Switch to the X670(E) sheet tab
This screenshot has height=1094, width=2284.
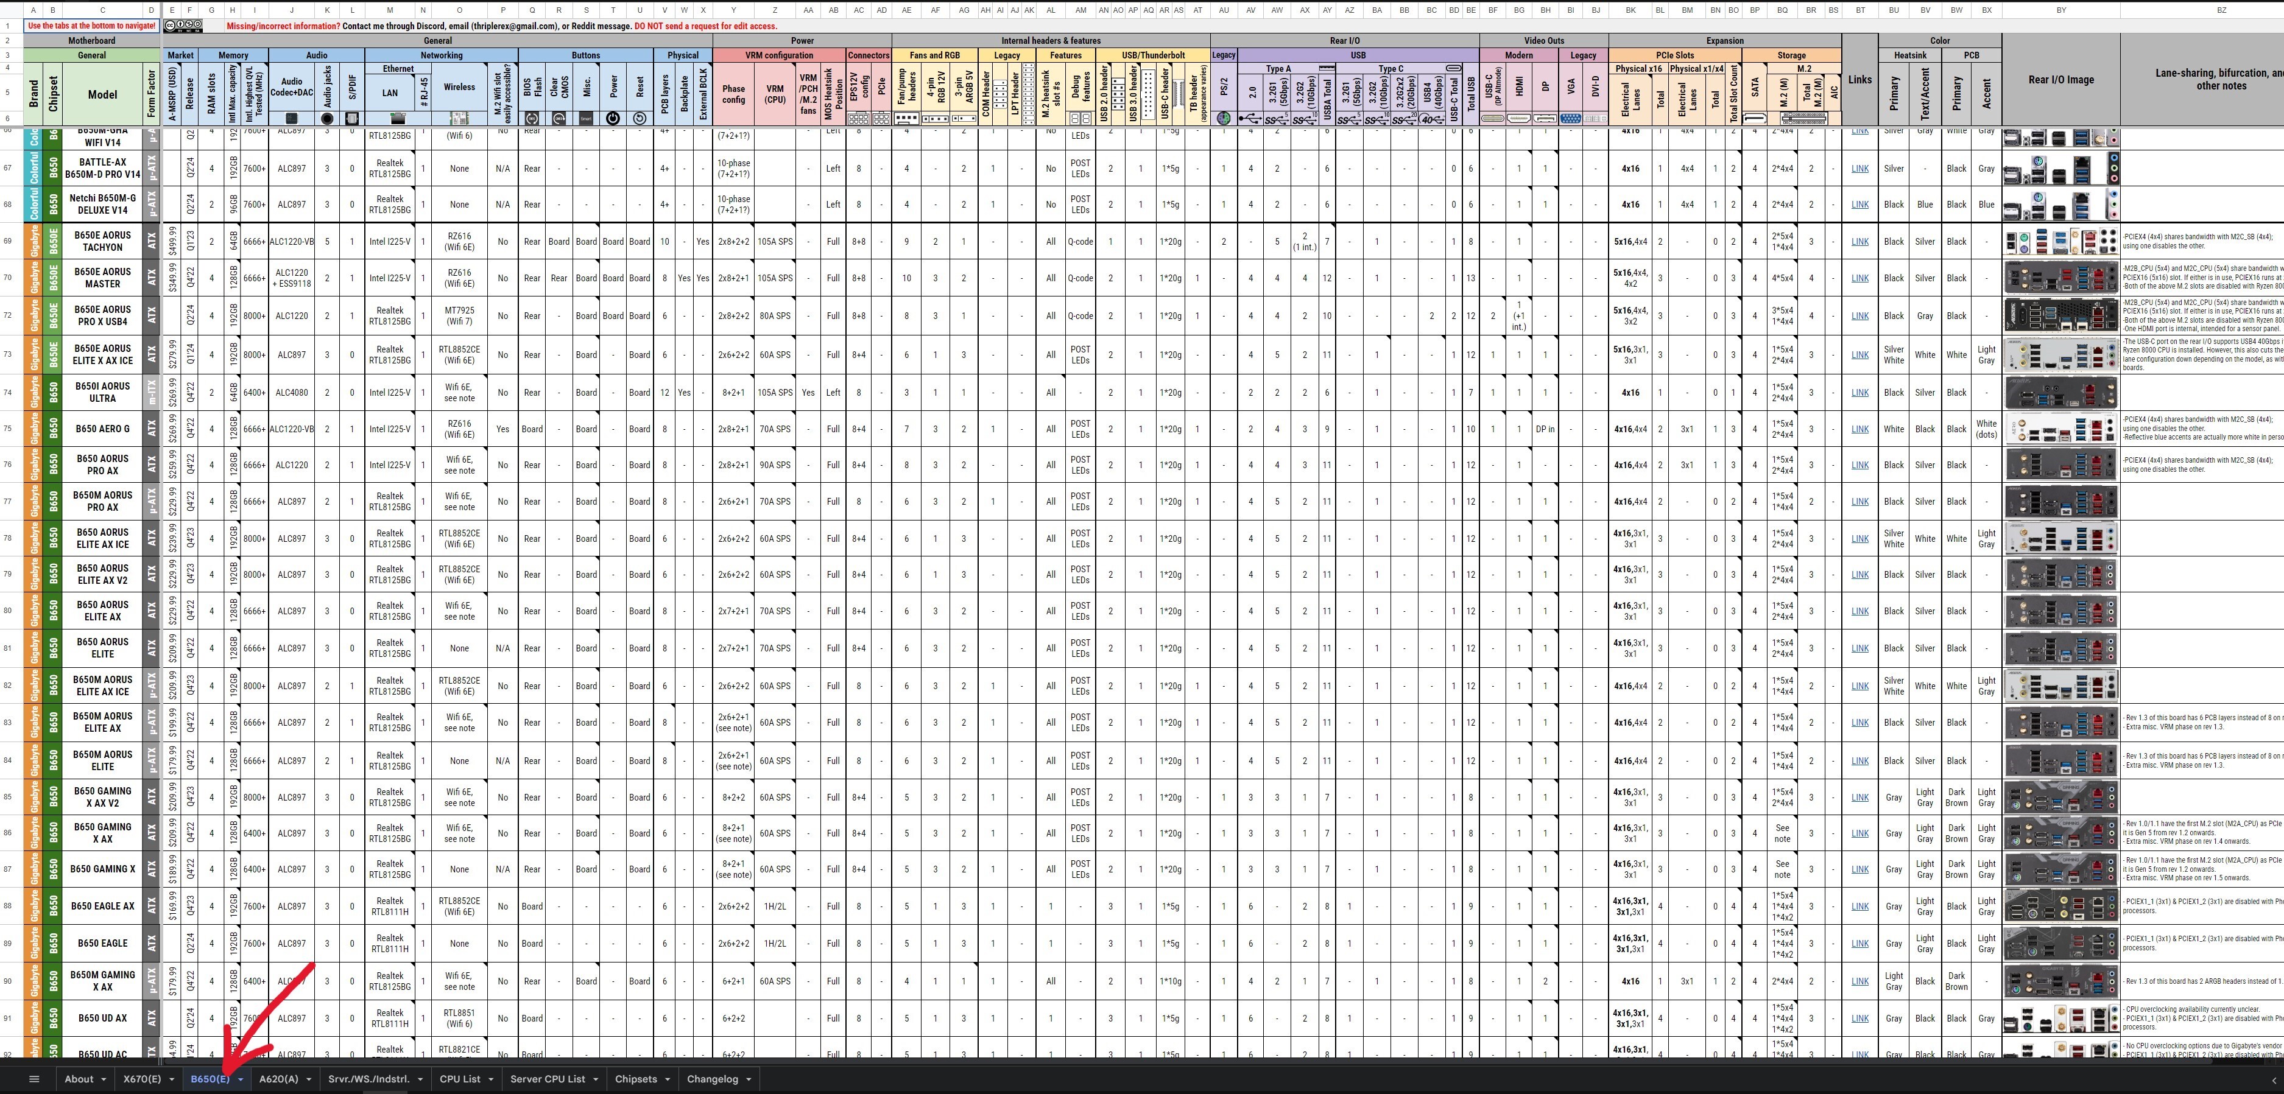click(x=142, y=1079)
